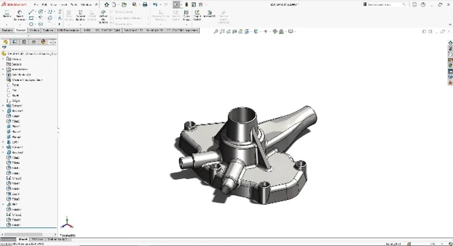The image size is (453, 246).
Task: Rebuild the model with the traffic light icon
Action: click(187, 5)
